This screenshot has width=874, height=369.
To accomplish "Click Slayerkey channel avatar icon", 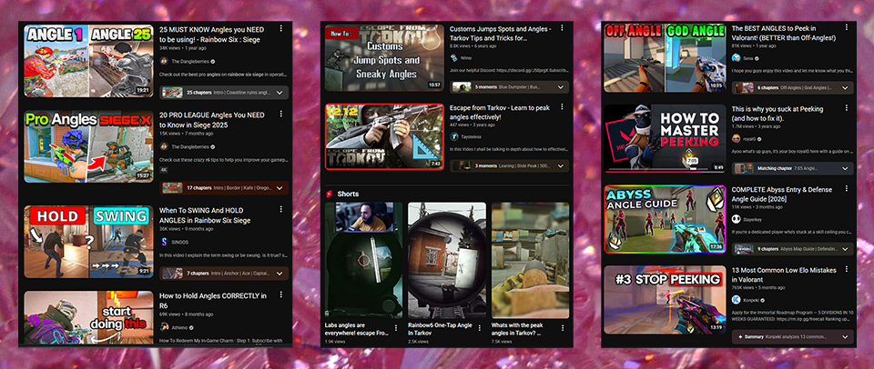I will (x=736, y=219).
